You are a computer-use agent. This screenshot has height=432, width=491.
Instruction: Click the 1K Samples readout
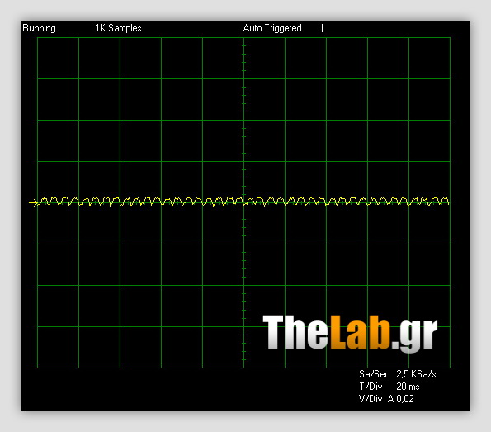[x=118, y=28]
